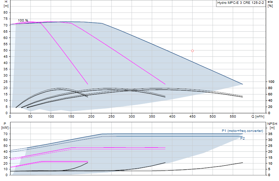279x181 pixels.
Task: Select the eta [%] axis label
Action: click(x=270, y=4)
